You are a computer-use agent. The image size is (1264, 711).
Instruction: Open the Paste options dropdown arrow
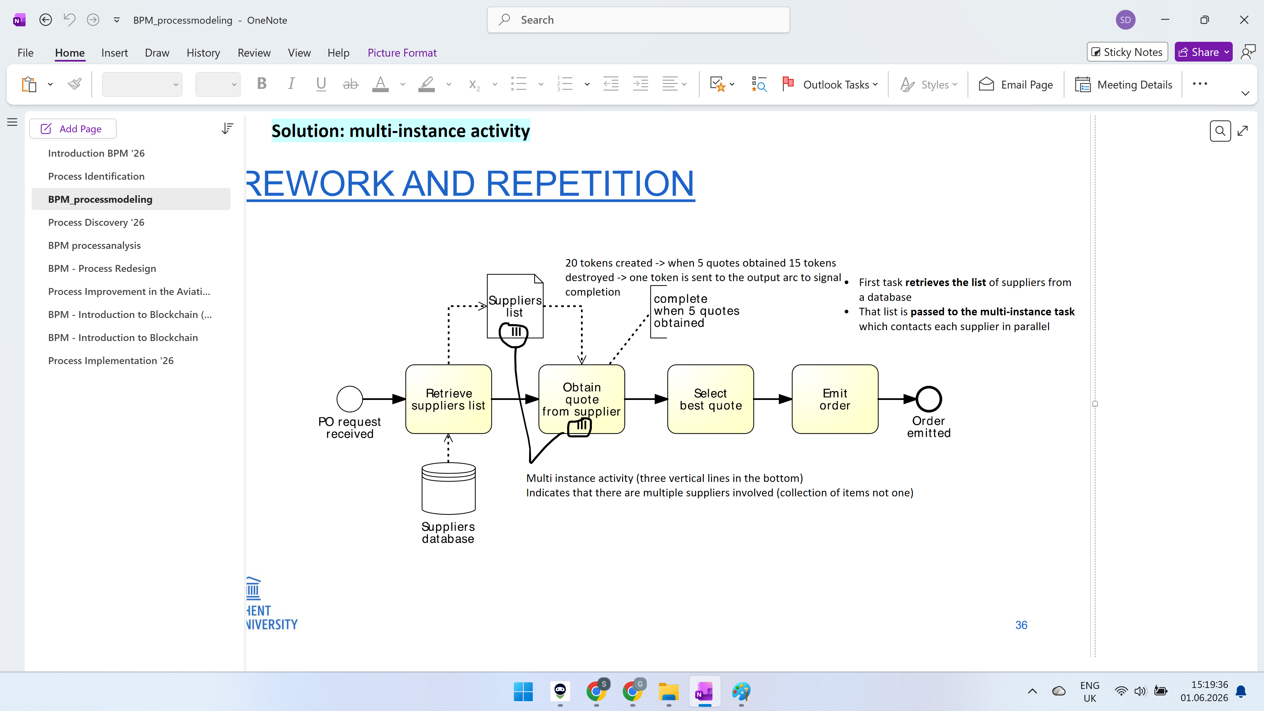(x=50, y=84)
